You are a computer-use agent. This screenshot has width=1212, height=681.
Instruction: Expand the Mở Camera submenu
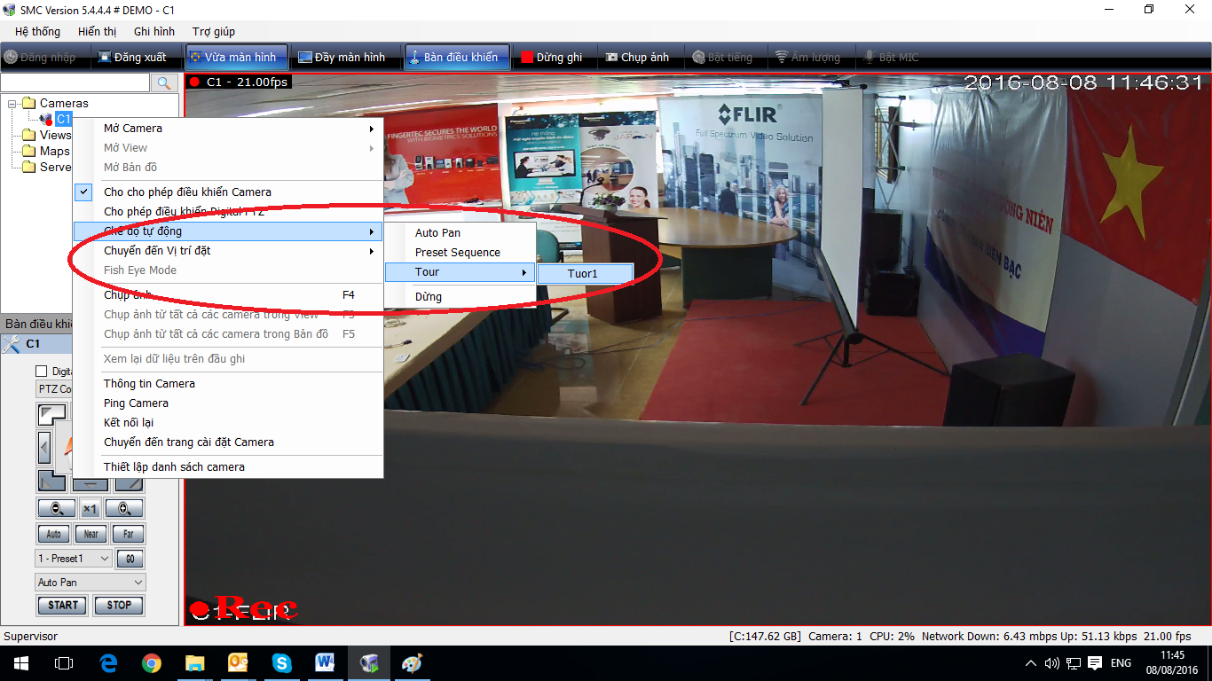(228, 128)
